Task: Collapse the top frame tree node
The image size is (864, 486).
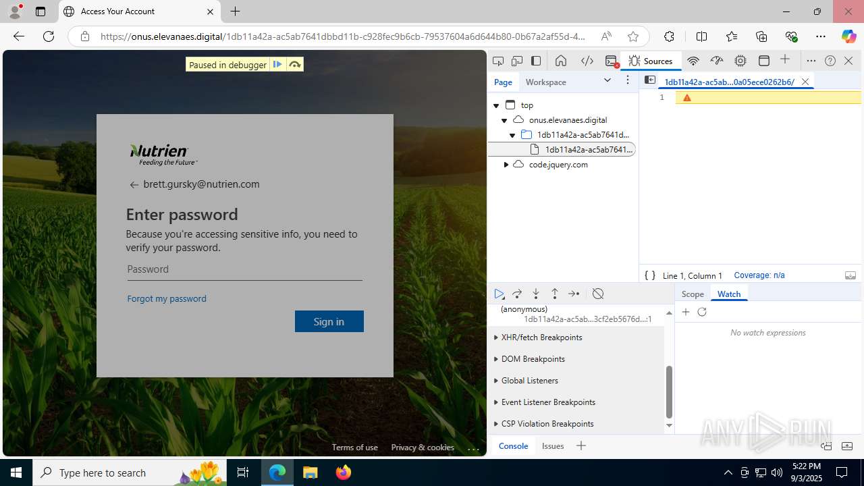Action: pos(496,105)
